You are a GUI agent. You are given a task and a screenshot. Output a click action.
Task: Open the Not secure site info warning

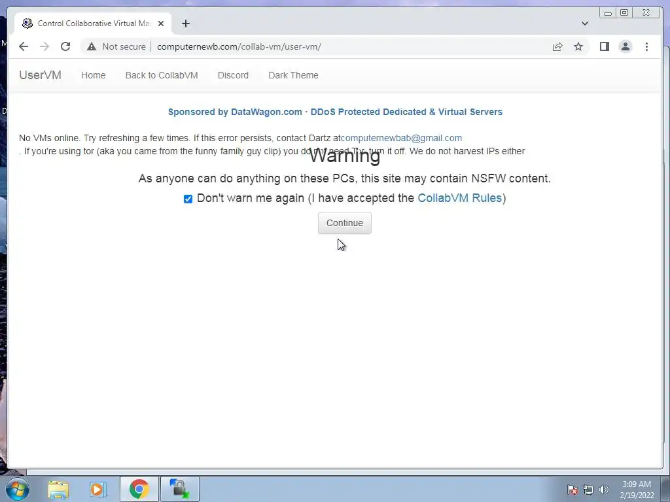click(116, 46)
